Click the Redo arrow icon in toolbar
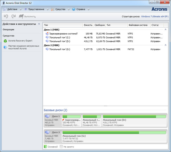This screenshot has width=171, height=152. (x=13, y=17)
